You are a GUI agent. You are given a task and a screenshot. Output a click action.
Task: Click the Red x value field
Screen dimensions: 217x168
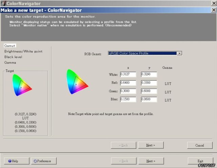[x=128, y=83]
